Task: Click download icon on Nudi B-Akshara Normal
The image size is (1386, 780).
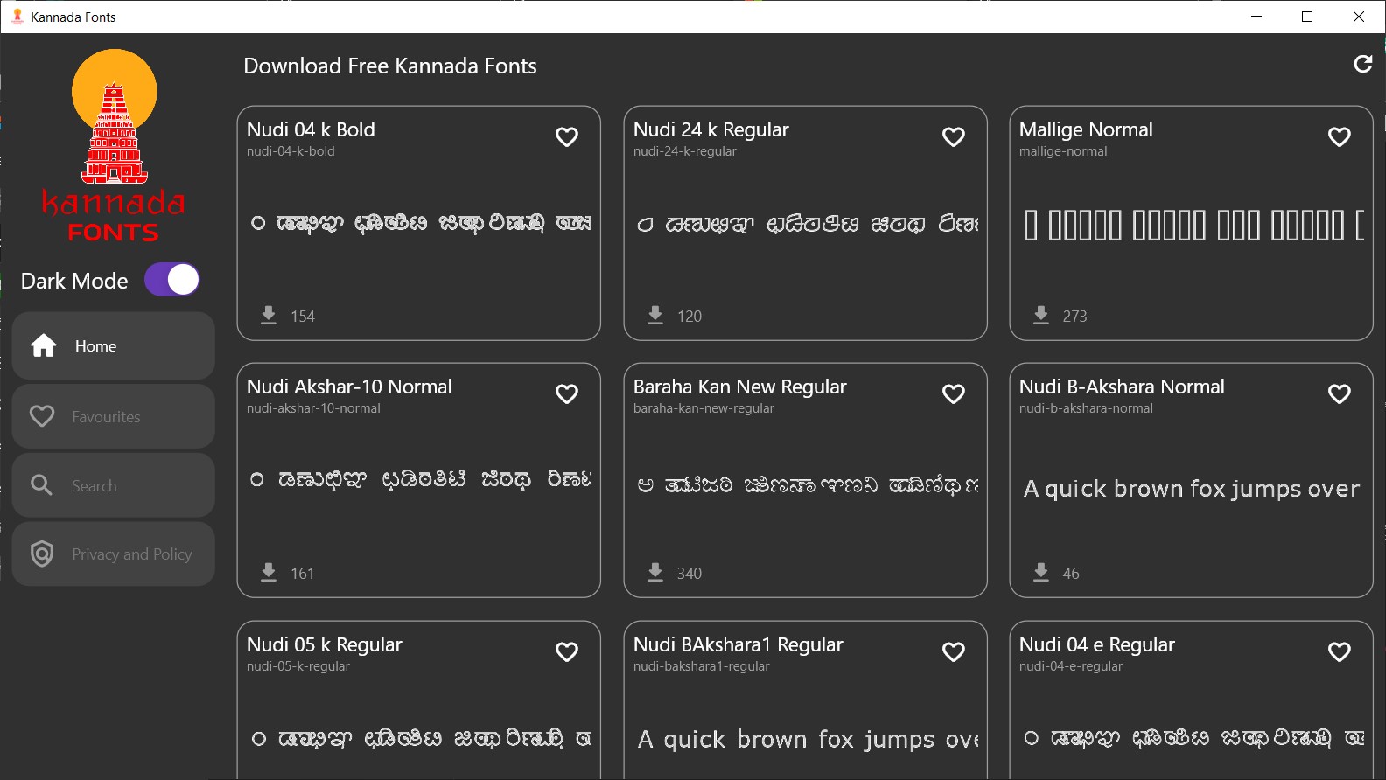Action: [1041, 572]
